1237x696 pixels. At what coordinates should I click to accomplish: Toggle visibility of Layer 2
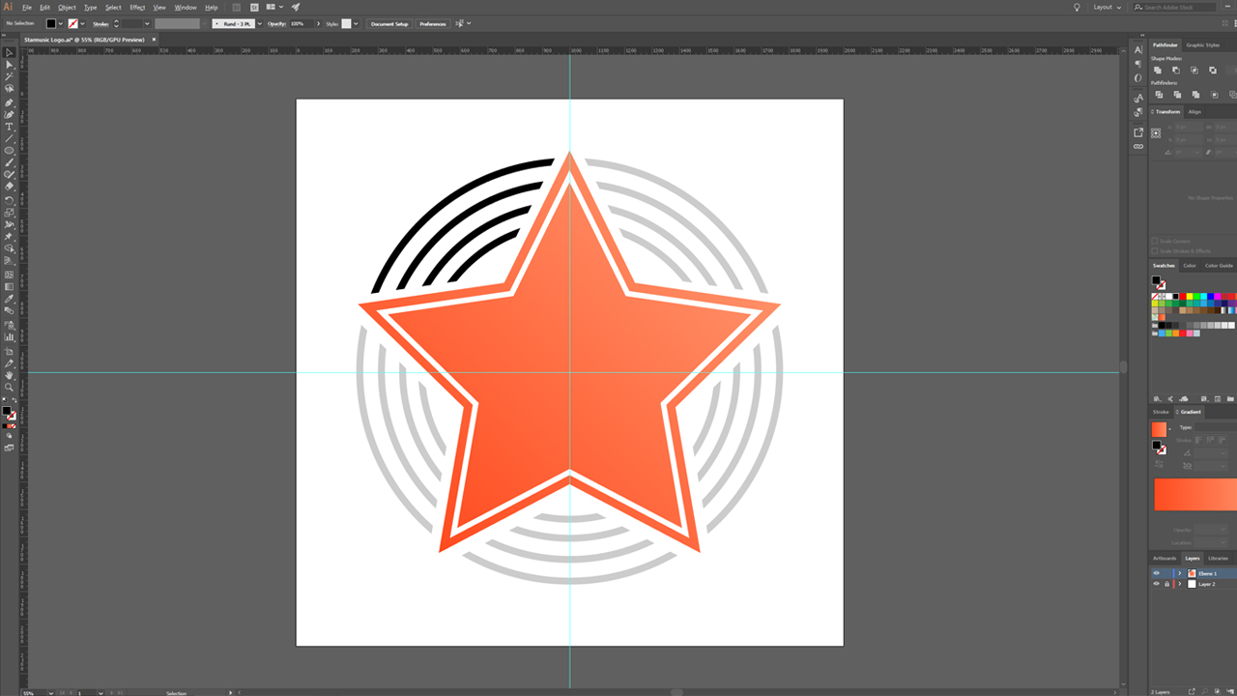click(1156, 584)
